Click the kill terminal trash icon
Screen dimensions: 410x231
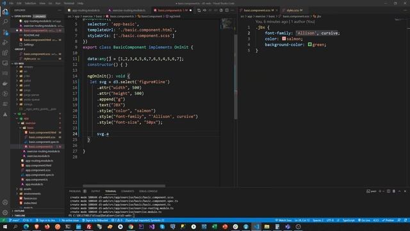[394, 191]
